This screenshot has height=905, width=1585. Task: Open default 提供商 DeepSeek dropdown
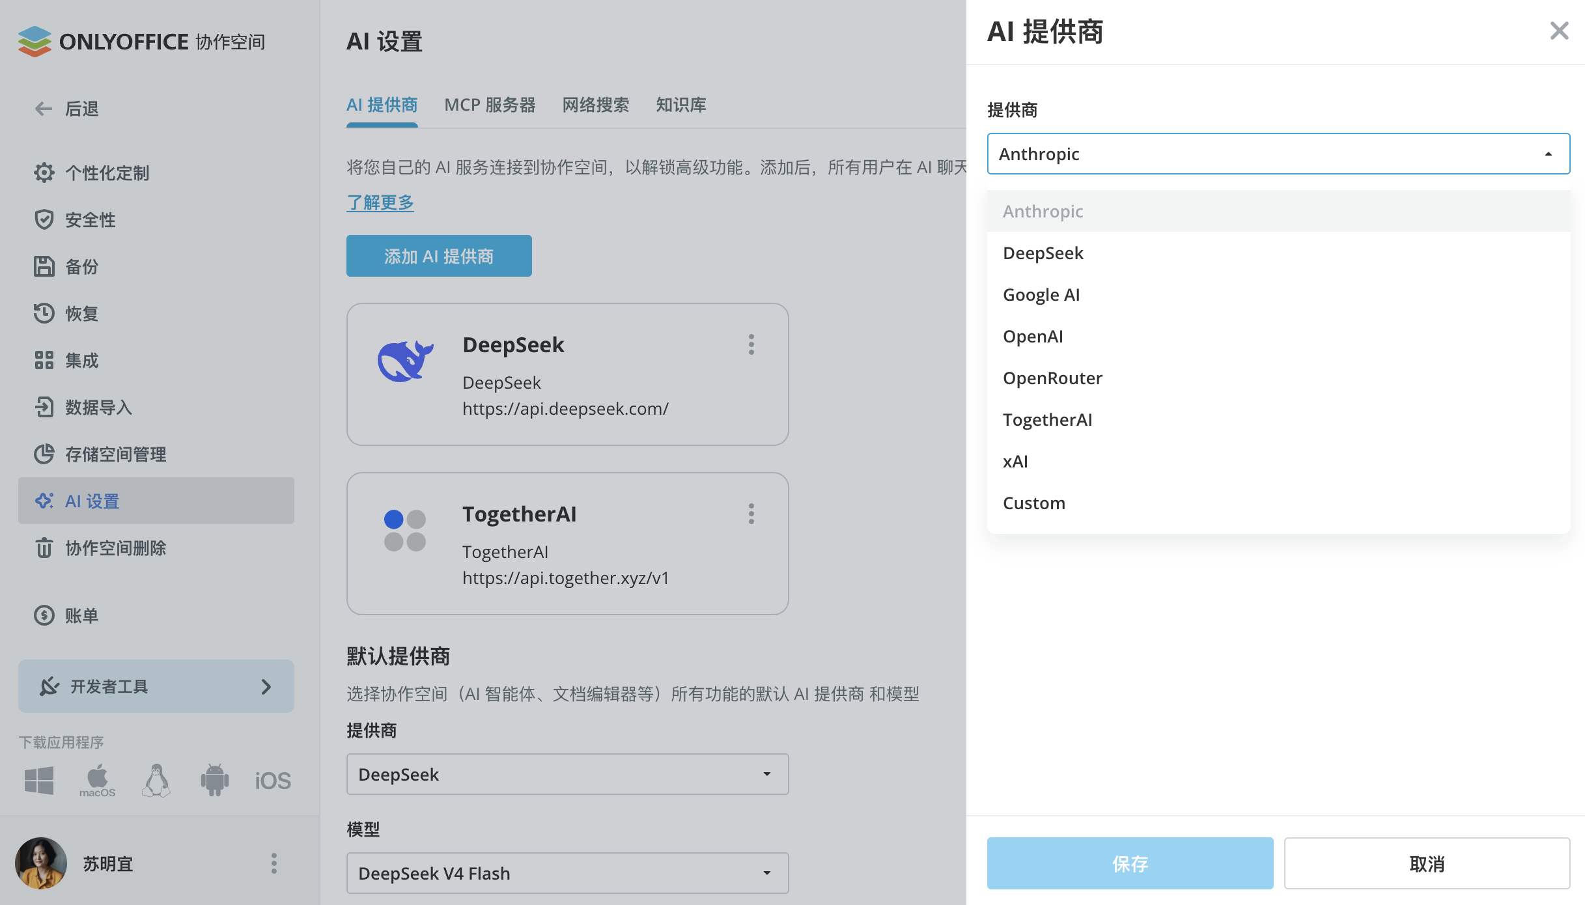[x=567, y=774]
